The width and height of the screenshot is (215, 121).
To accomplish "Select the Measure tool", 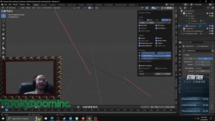I will click(4, 48).
